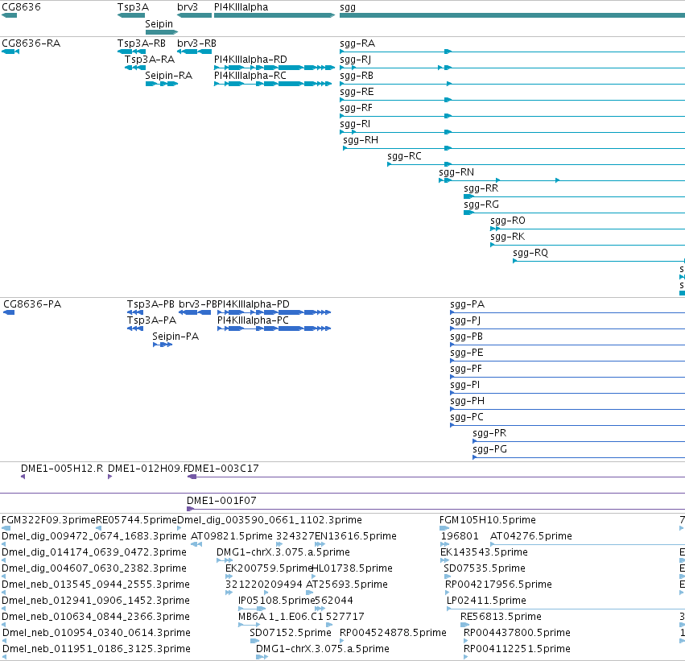Click the sgg-PH protein label

[x=468, y=402]
